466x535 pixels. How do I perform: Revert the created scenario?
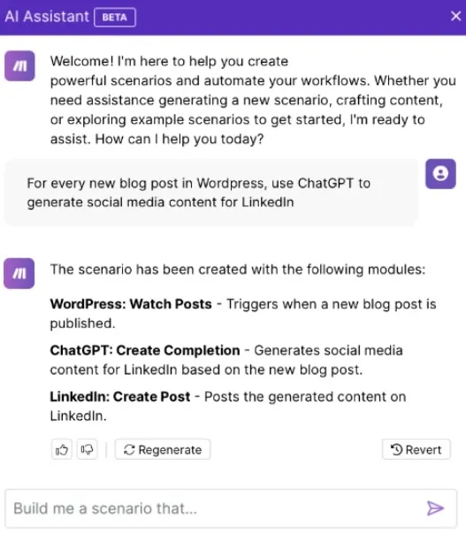[416, 449]
